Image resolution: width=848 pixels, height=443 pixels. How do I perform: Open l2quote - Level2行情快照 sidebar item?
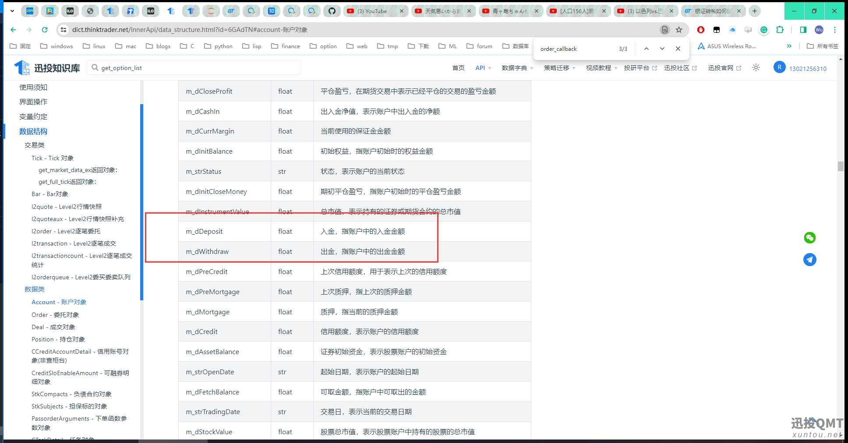(x=67, y=207)
